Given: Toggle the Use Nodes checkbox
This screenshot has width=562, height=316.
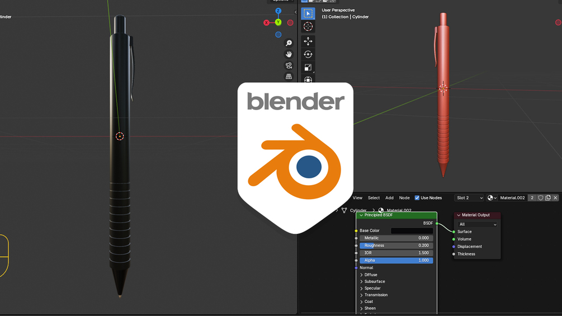Looking at the screenshot, I should 417,198.
